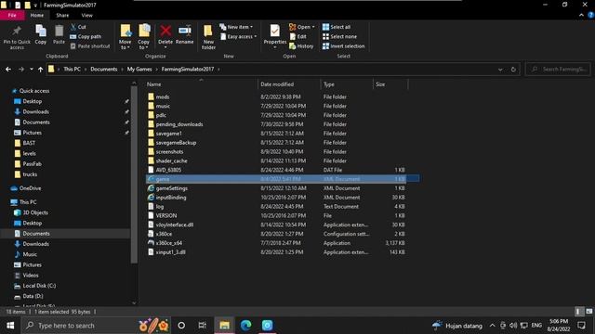Go forward with the right arrow

pos(21,70)
